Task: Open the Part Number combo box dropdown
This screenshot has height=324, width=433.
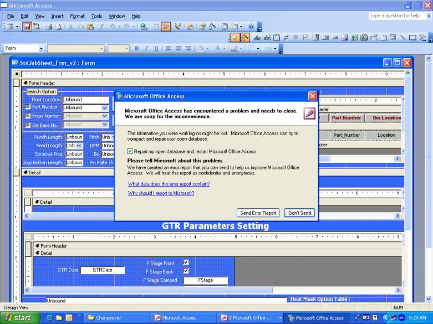Action: click(104, 107)
